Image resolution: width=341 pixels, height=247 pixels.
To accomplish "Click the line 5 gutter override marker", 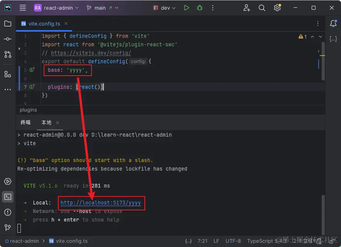I will tap(32, 70).
